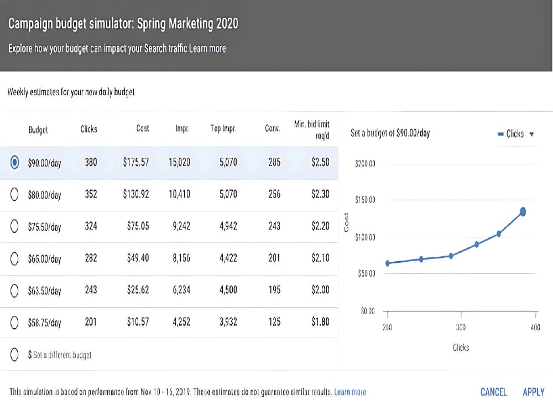The height and width of the screenshot is (415, 553).
Task: Choose the $58.75/day budget radio button
Action: 14,322
